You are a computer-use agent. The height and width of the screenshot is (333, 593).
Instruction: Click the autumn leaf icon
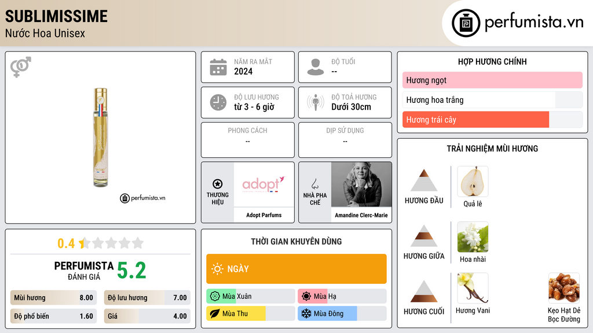coord(215,314)
